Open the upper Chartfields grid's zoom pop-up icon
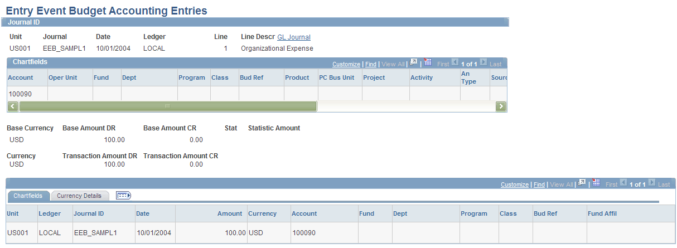Viewport: 677px width, 248px height. coord(414,62)
